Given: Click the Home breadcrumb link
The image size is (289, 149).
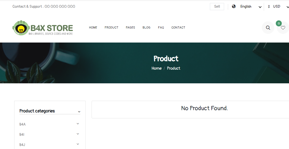Looking at the screenshot, I should pyautogui.click(x=156, y=68).
